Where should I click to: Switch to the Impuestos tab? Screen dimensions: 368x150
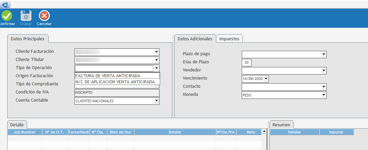[x=229, y=39]
